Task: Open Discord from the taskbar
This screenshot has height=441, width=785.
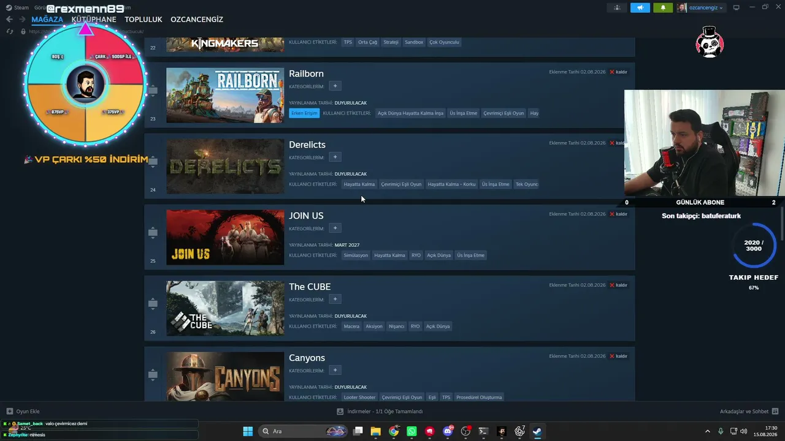Action: [448, 431]
